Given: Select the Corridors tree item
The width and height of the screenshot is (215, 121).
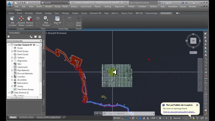Looking at the screenshot, I should click(x=21, y=77).
